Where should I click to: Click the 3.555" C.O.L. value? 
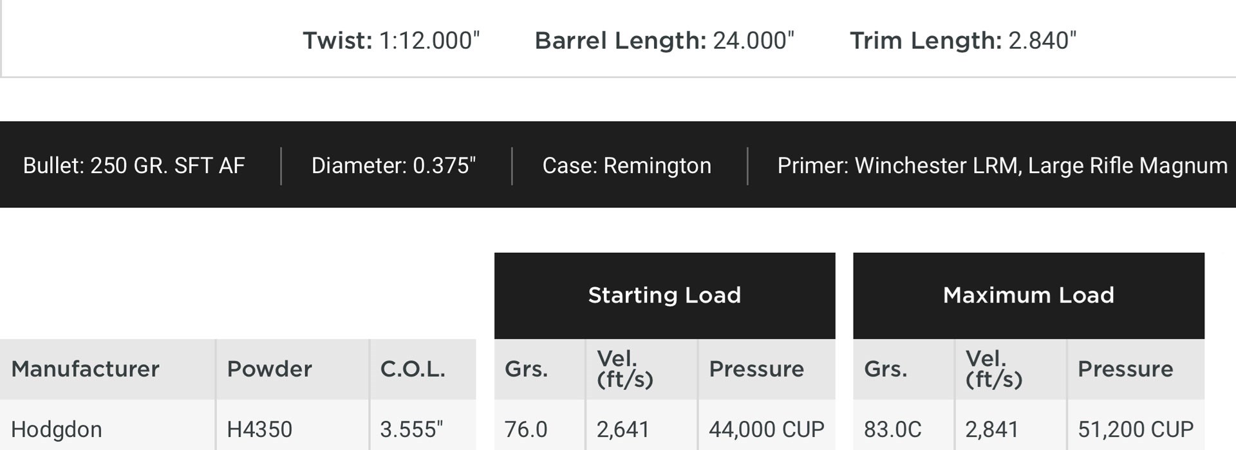411,429
